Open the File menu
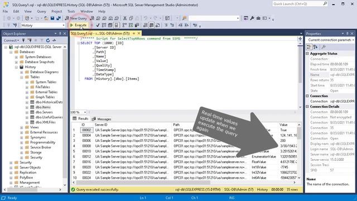This screenshot has height=201, width=357. tap(5, 11)
